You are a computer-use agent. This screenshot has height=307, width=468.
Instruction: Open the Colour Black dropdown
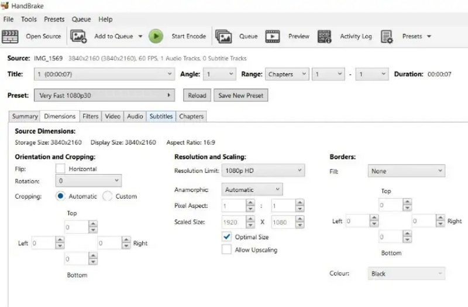(406, 274)
